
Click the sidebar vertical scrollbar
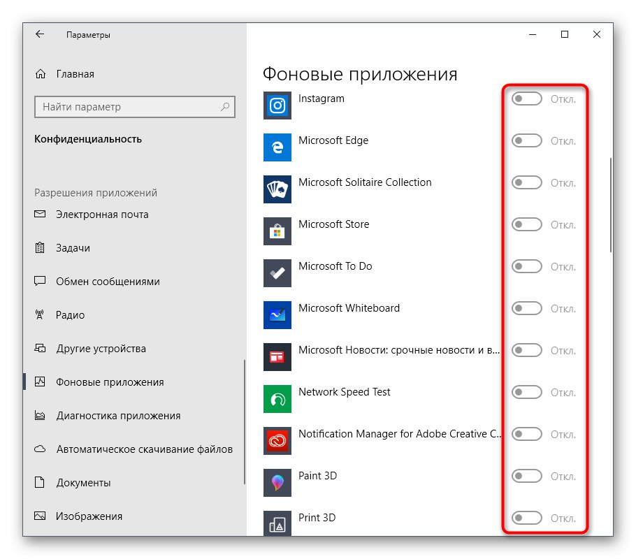[x=244, y=422]
